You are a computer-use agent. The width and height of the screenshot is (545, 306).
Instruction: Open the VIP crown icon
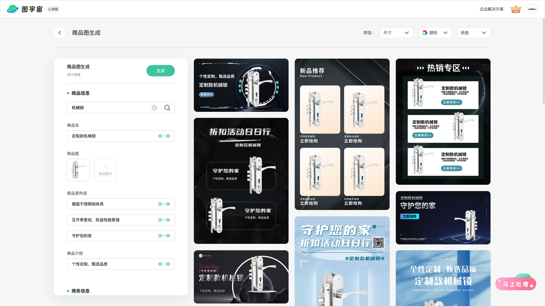(x=516, y=9)
